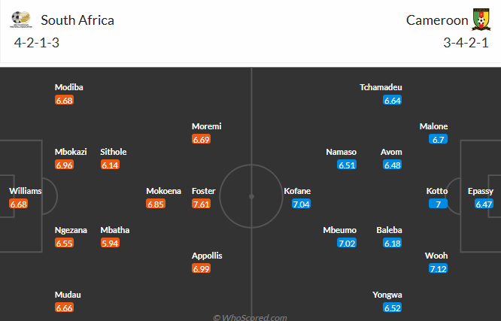The width and height of the screenshot is (501, 321).
Task: Click the Cameroon federation crest icon
Action: (x=481, y=20)
